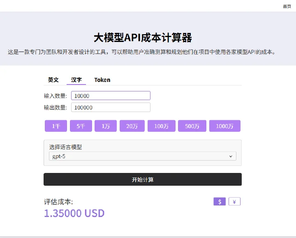This screenshot has width=296, height=238.
Task: Select the 1千 preset button
Action: point(56,126)
